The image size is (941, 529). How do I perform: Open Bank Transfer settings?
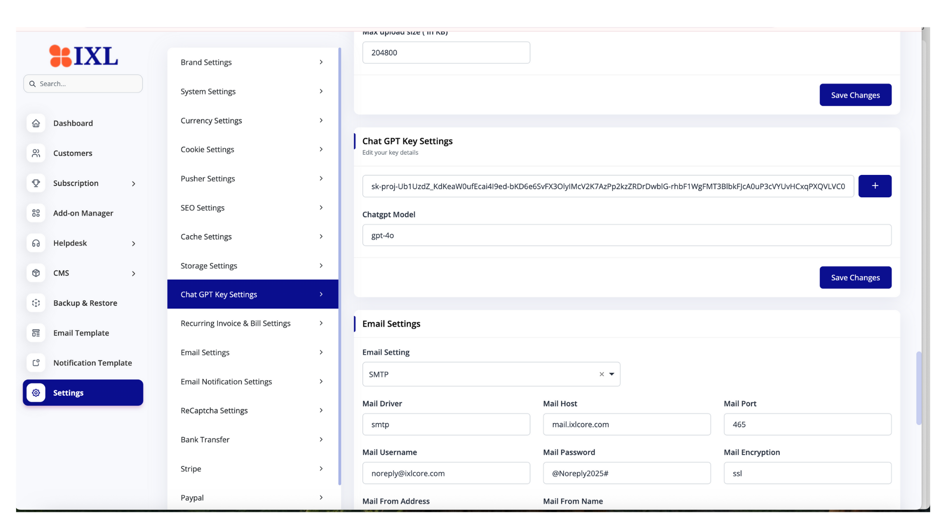[x=252, y=440]
